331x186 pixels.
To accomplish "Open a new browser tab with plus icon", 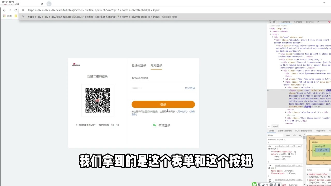I will coord(49,4).
